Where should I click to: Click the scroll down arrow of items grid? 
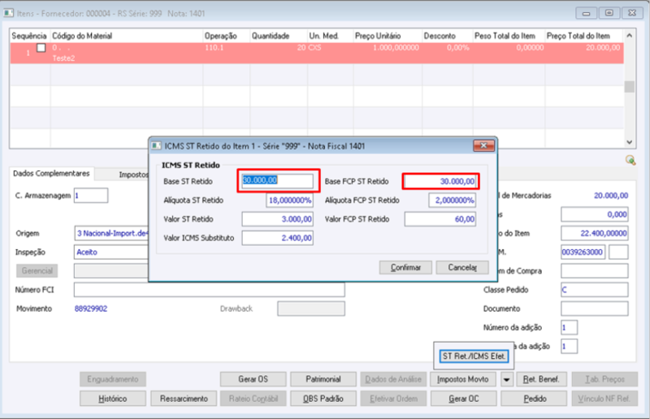tap(629, 142)
